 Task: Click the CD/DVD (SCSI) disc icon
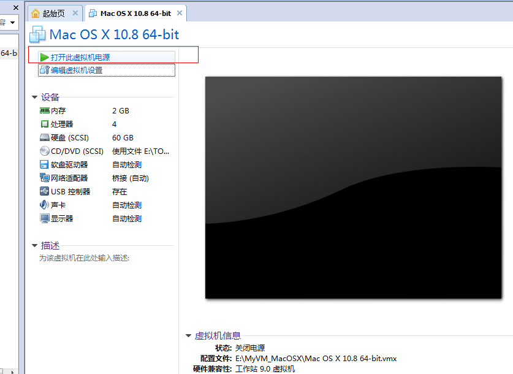point(45,151)
